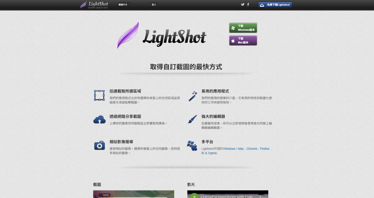Click the magic wand icon
The image size is (374, 198).
pyautogui.click(x=192, y=96)
